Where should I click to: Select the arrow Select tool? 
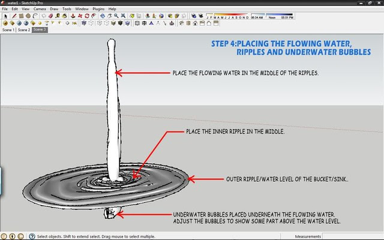coord(5,16)
